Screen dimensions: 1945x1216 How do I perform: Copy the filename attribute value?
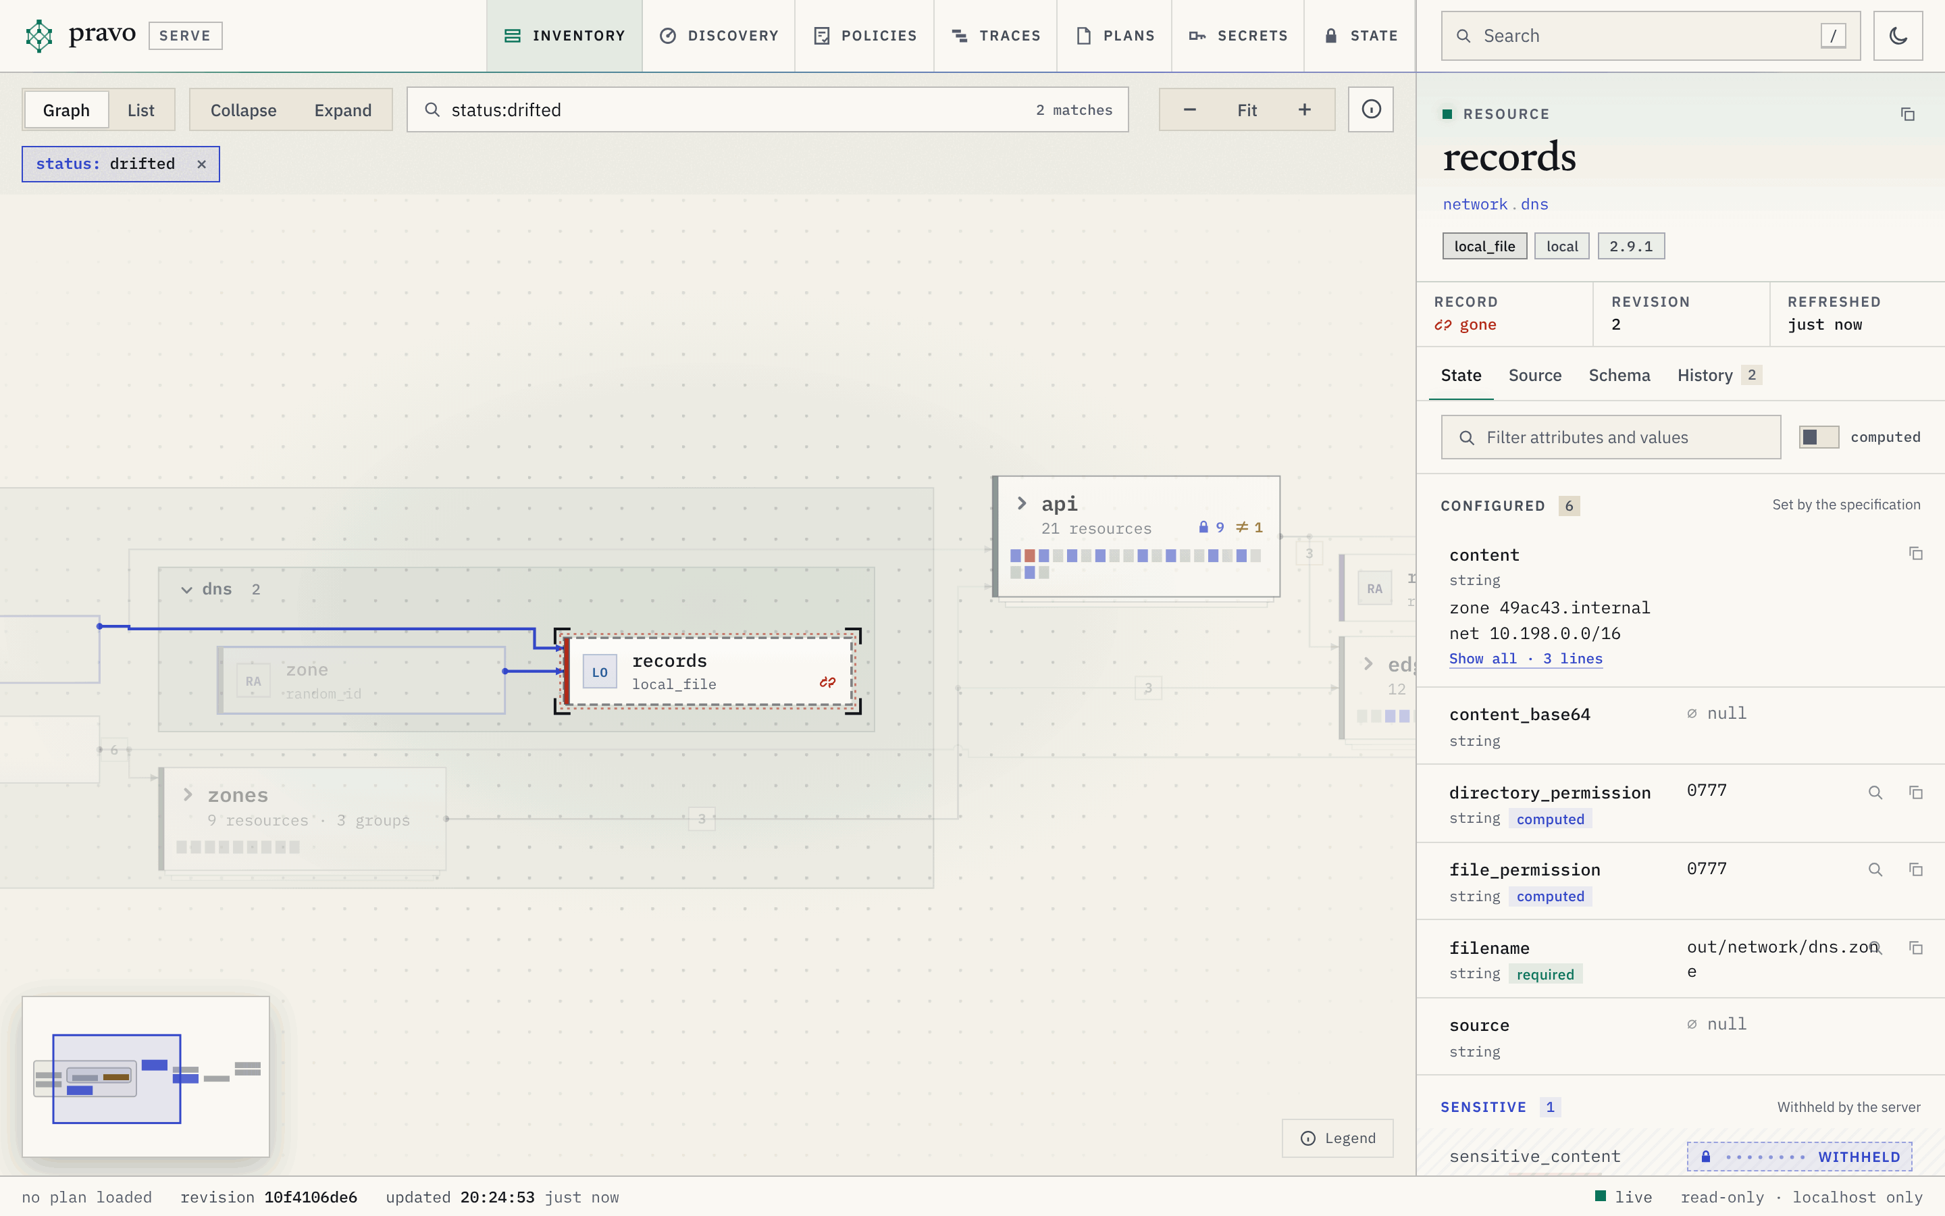coord(1915,948)
